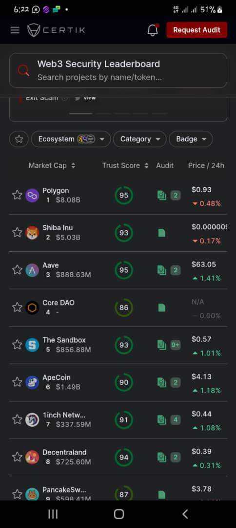Screen dimensions: 236x528
Task: Favorite Polygon with its star
Action: [x=17, y=195]
